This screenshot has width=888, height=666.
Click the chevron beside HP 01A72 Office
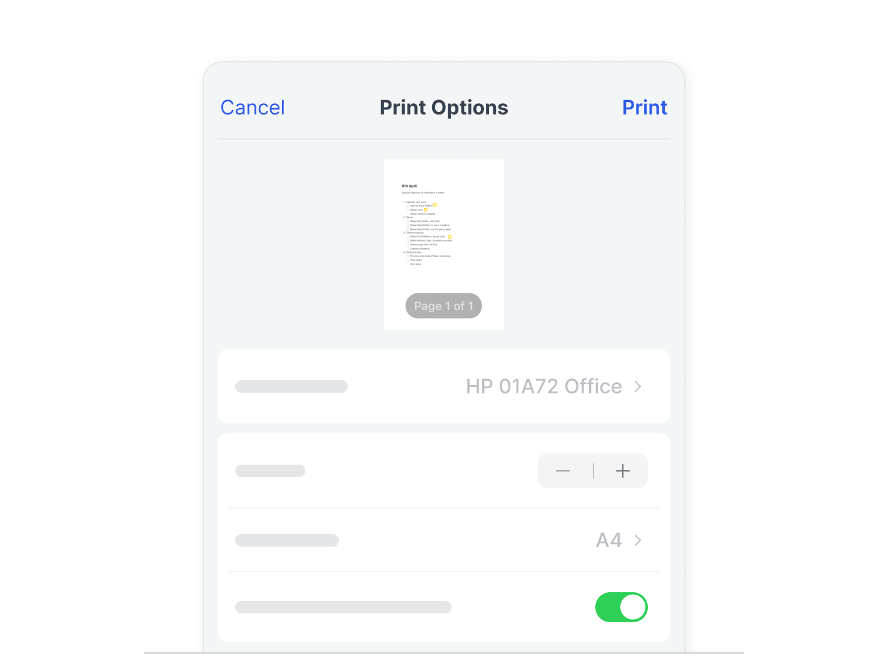click(638, 386)
